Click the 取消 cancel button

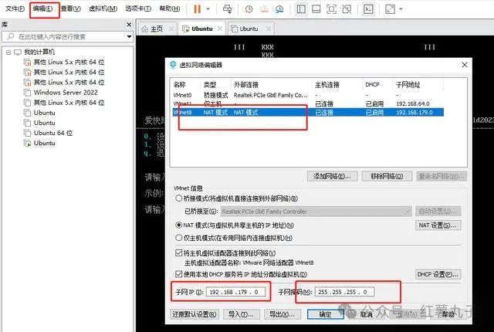[x=367, y=314]
